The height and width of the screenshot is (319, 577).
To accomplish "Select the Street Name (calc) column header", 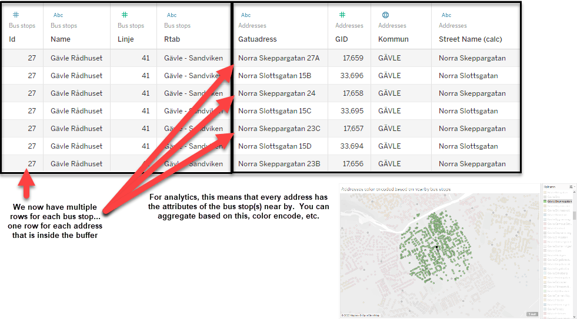I will [471, 39].
